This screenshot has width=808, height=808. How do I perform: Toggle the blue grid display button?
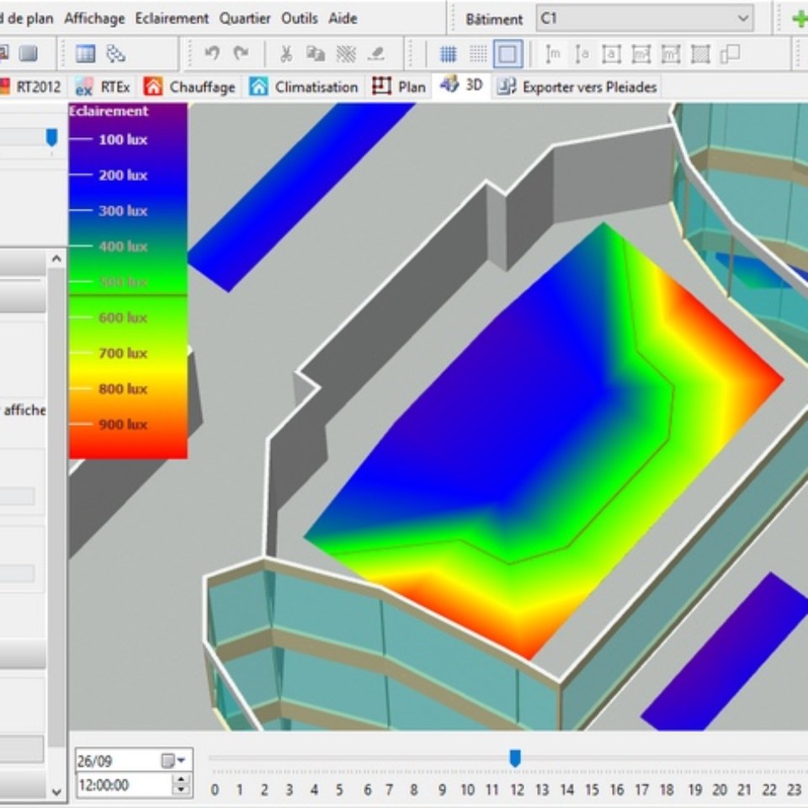pyautogui.click(x=449, y=54)
